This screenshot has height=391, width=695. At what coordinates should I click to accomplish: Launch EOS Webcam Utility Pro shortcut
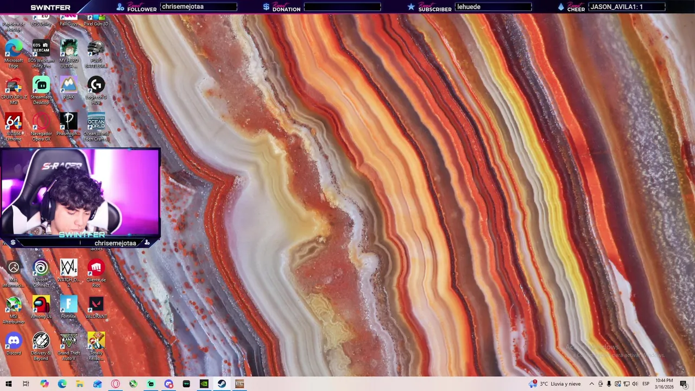pyautogui.click(x=41, y=54)
